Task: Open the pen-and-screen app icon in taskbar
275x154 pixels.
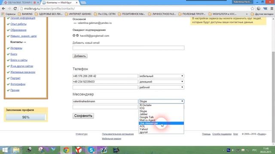Action: (104, 150)
